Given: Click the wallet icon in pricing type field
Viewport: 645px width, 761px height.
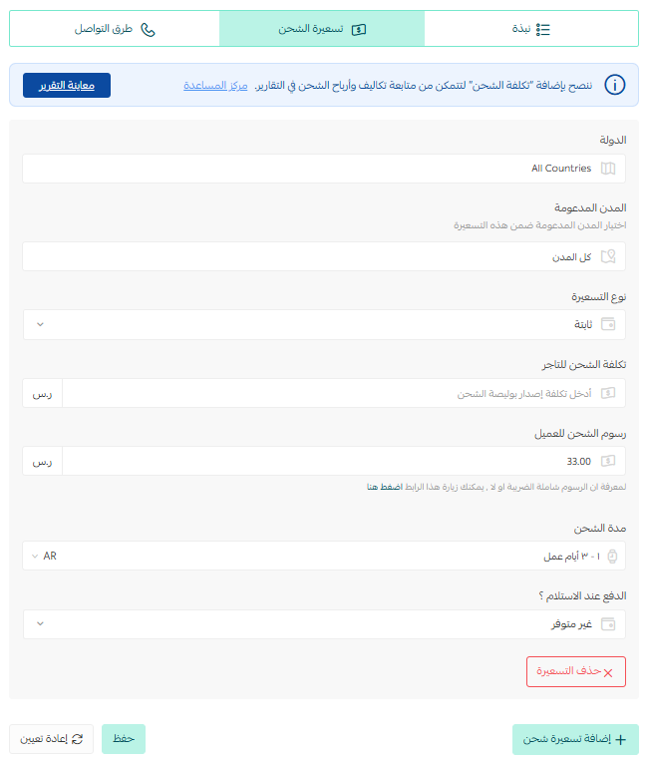Looking at the screenshot, I should click(x=608, y=324).
